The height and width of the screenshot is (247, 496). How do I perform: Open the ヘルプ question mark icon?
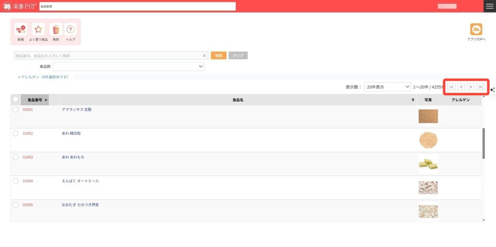[71, 29]
